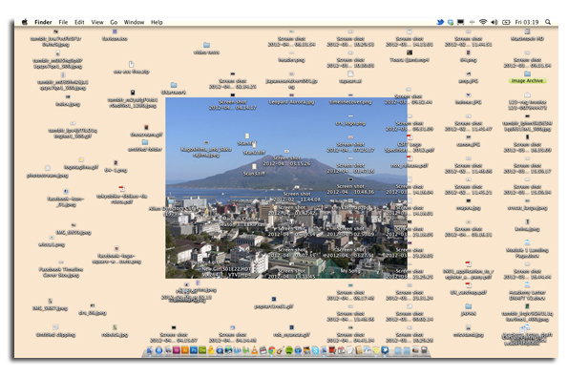Launch Twitter app from the Dock
Image resolution: width=568 pixels, height=377 pixels.
point(385,350)
